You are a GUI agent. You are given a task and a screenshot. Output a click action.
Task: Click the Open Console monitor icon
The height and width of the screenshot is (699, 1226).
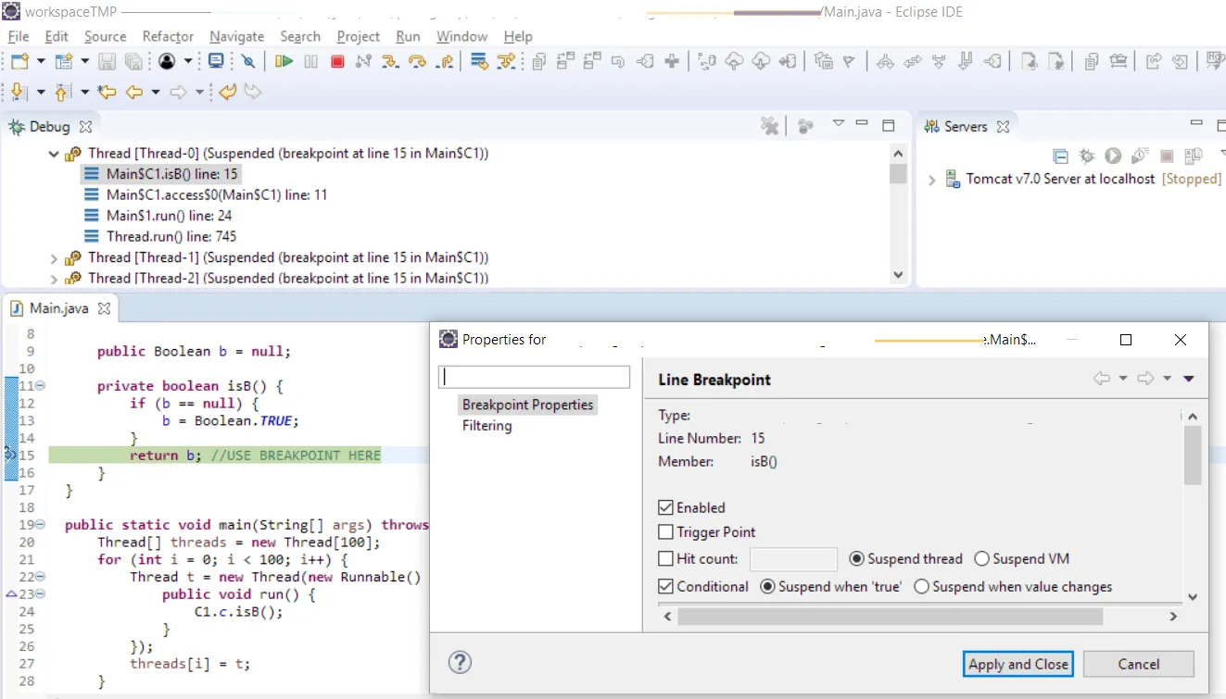click(216, 62)
